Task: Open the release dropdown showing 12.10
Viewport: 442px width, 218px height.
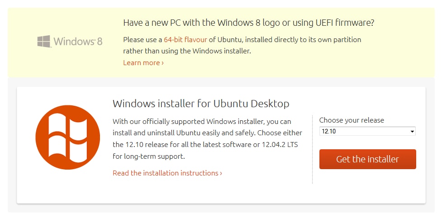Action: [367, 131]
